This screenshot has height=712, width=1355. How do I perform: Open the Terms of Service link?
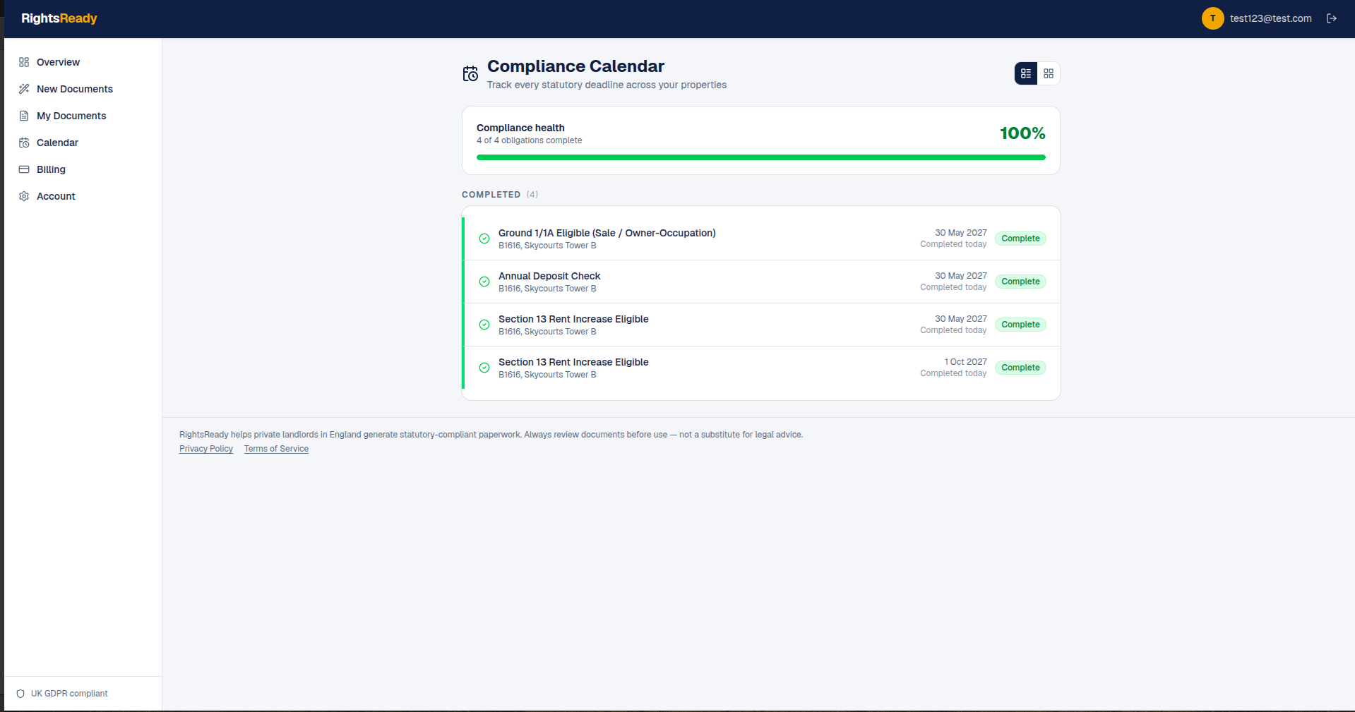click(x=276, y=449)
